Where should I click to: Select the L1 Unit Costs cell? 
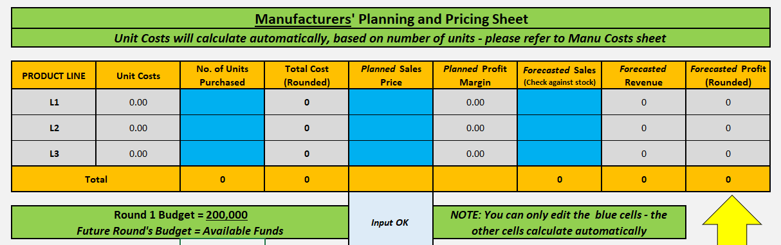coord(138,102)
